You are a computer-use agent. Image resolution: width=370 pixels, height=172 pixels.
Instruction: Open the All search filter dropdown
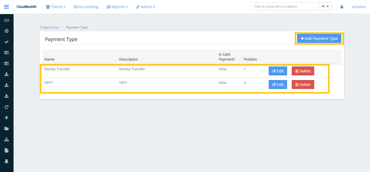click(325, 6)
